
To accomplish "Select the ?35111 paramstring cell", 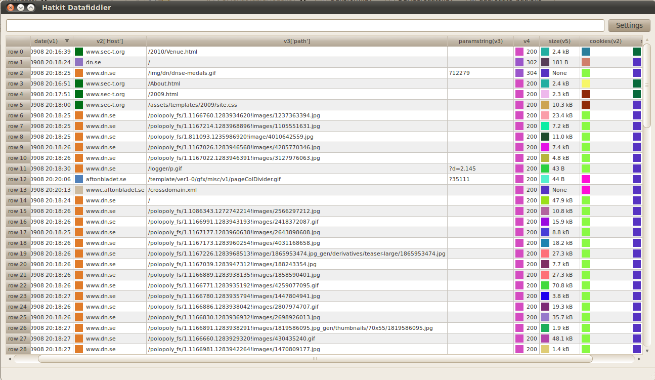I will (481, 179).
